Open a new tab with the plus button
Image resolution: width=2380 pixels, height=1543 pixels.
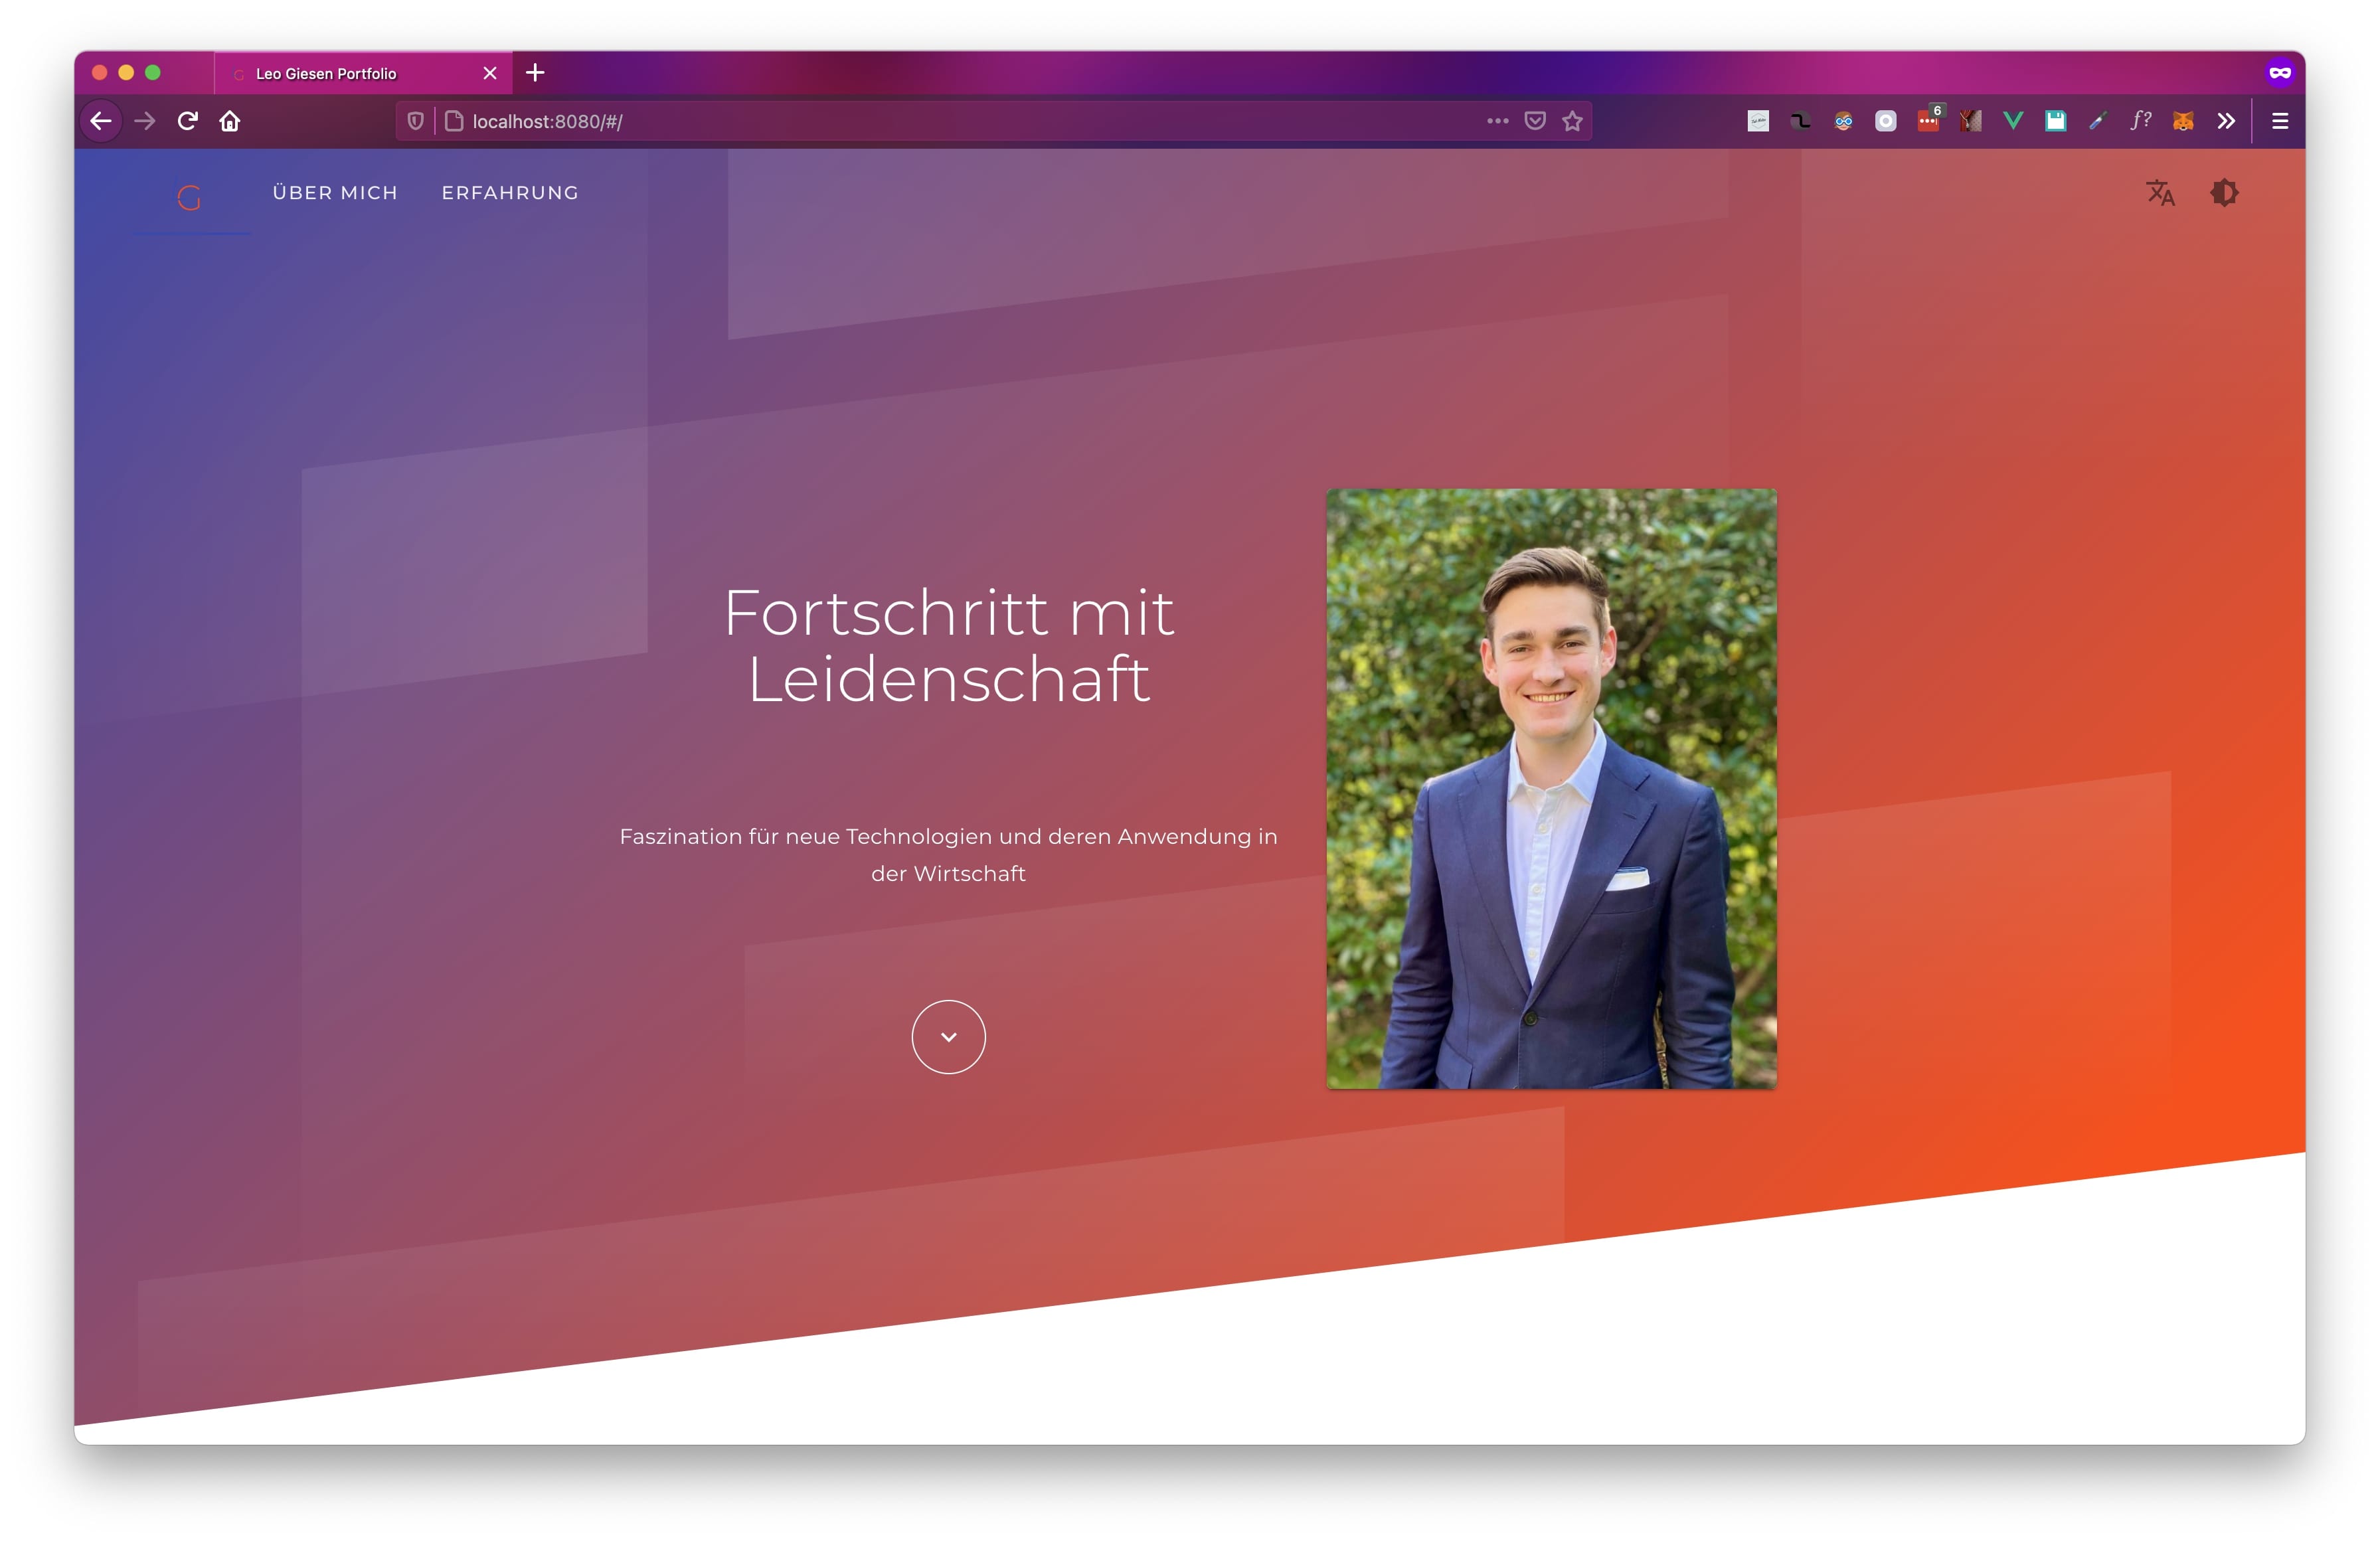[x=535, y=72]
